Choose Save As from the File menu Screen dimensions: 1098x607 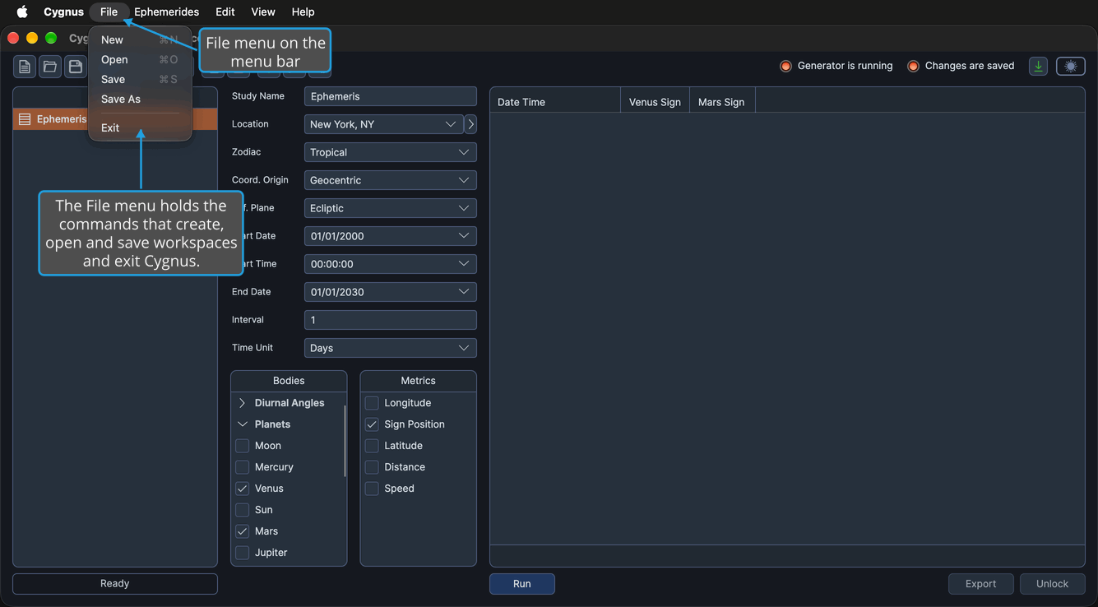(140, 99)
